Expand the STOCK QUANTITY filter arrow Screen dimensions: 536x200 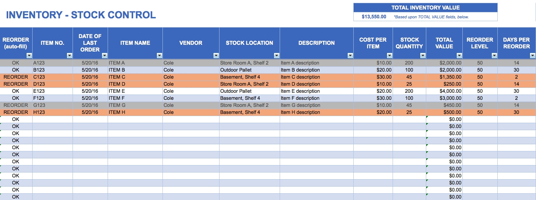click(x=423, y=55)
